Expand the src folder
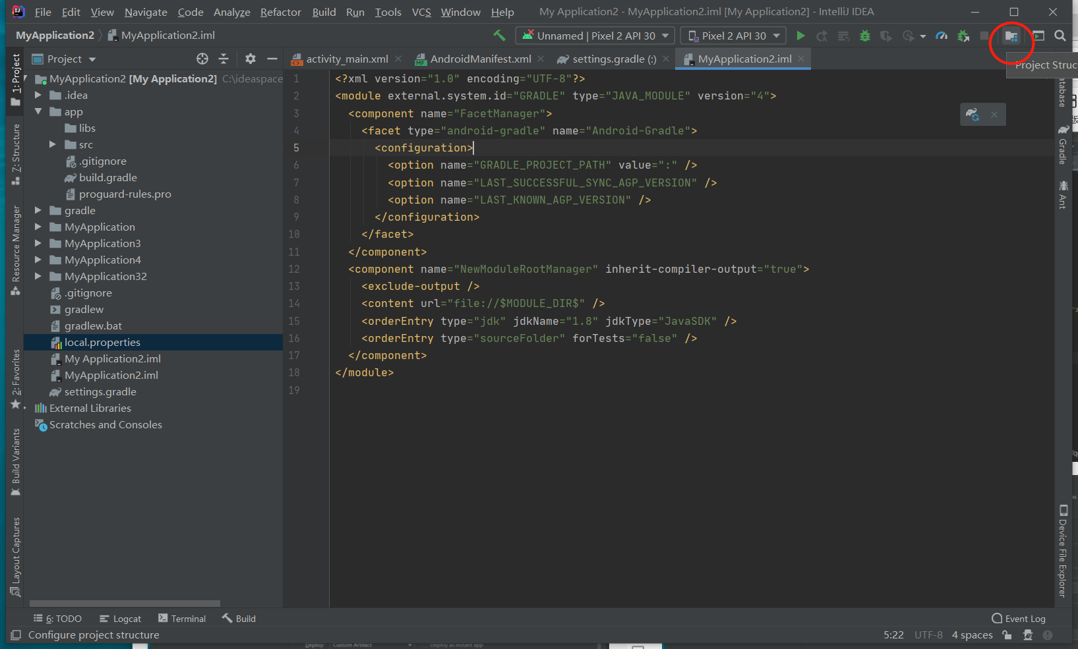This screenshot has width=1078, height=649. click(x=53, y=144)
